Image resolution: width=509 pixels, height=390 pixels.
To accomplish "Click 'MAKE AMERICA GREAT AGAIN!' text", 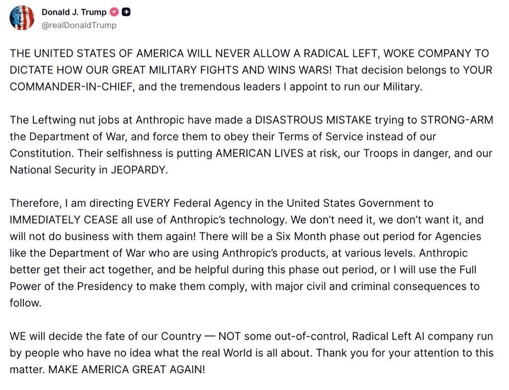I will click(x=126, y=369).
